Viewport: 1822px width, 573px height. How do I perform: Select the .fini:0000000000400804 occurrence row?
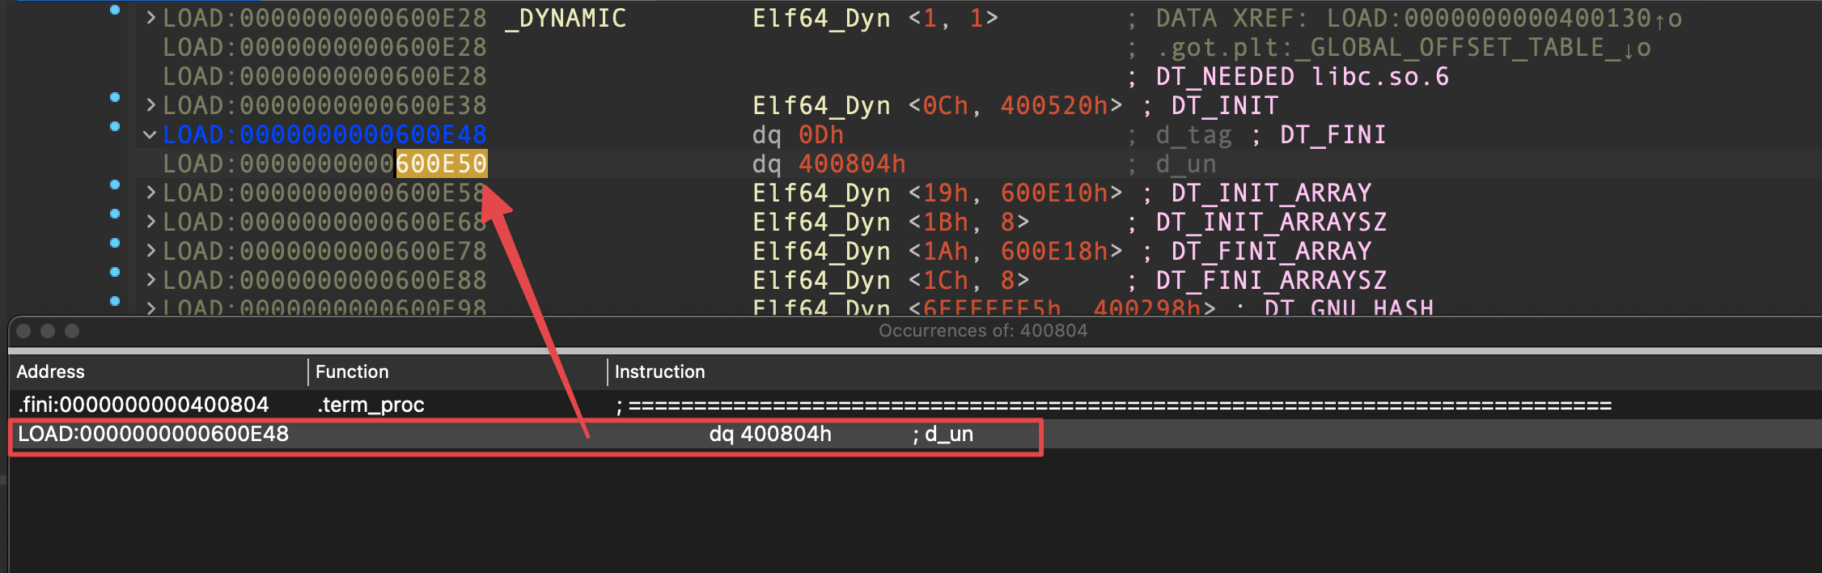click(x=915, y=405)
